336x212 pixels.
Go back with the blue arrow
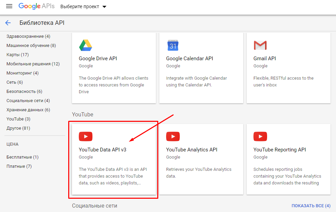tap(8, 23)
